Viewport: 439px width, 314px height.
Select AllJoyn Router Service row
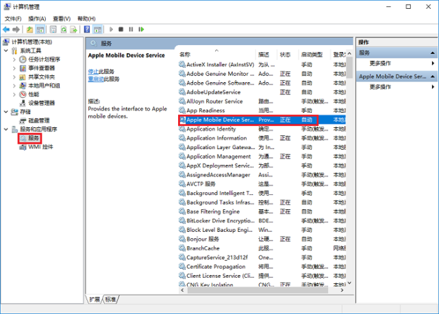(x=262, y=101)
